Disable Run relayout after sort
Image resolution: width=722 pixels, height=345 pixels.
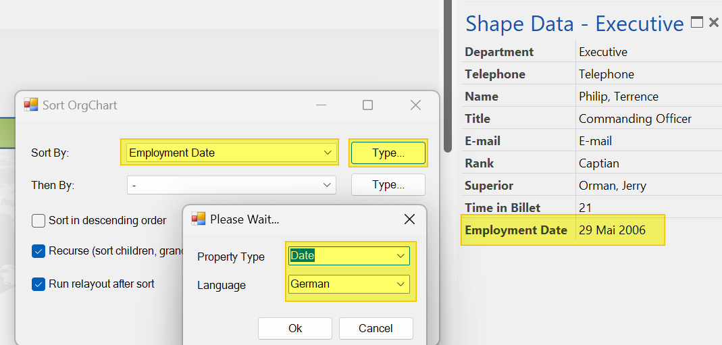(38, 284)
